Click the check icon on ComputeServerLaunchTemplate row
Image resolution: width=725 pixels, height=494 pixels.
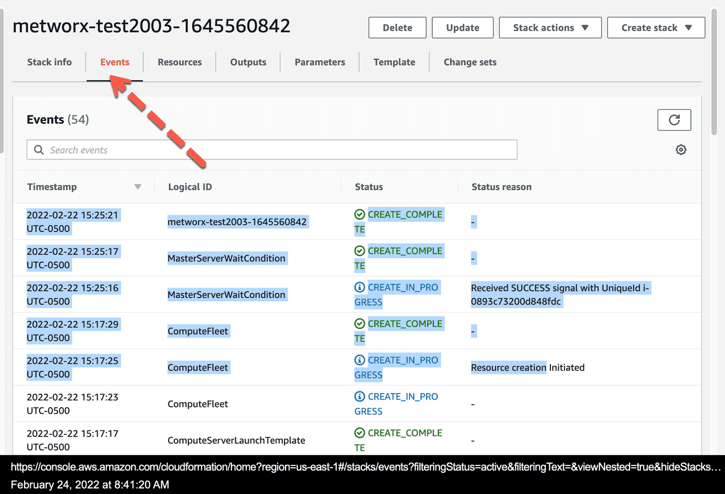click(359, 432)
